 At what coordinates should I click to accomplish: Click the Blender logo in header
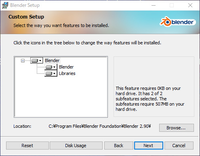pos(178,22)
